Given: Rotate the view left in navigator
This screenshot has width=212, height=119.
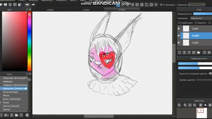Looking at the screenshot, I should pos(201,105).
